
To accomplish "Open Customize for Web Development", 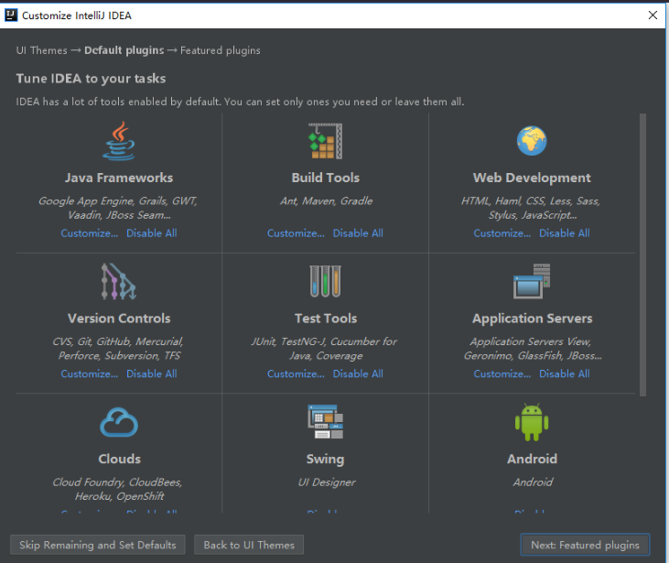I will click(x=502, y=233).
